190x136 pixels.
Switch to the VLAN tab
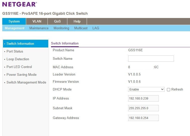[37, 21]
